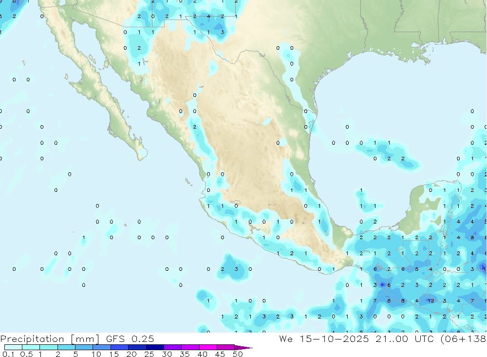Screen dimensions: 487x357
Task: Select legend swatch between 40 and 45
Action: point(208,347)
